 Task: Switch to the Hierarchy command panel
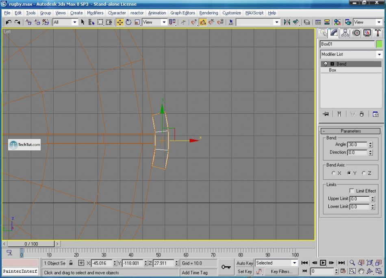click(345, 33)
